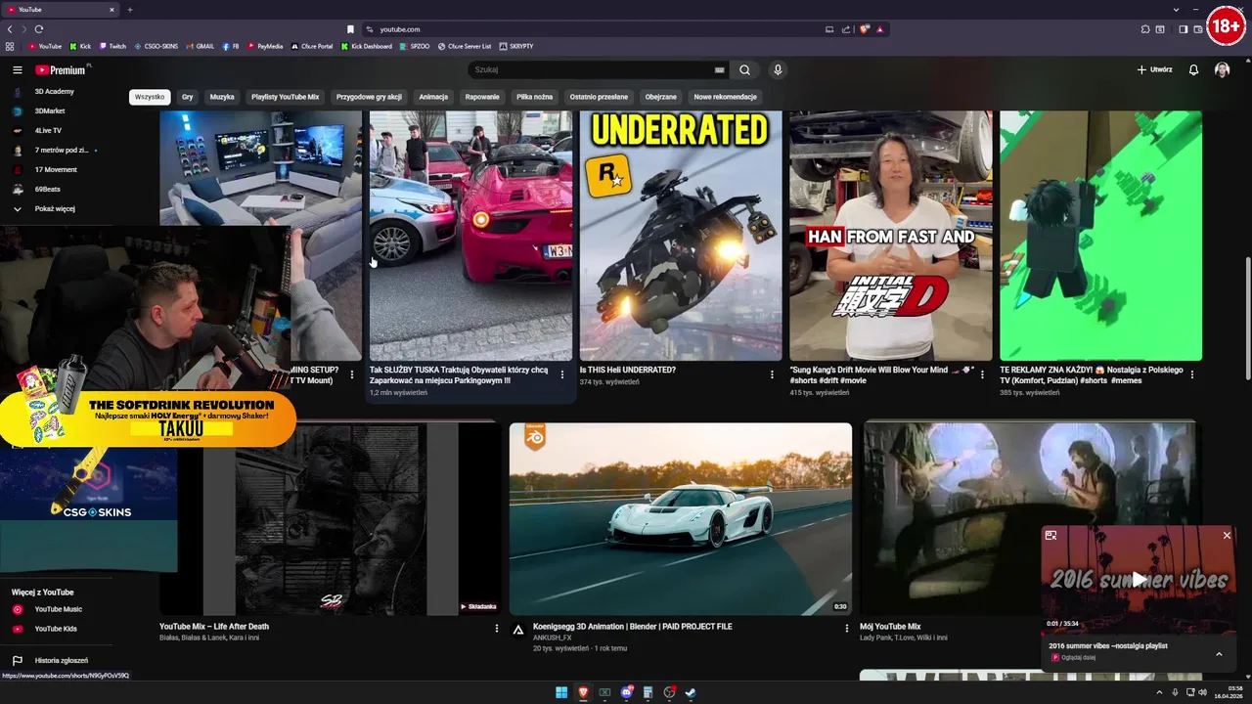Click the search magnifier button
The width and height of the screenshot is (1252, 704).
click(x=744, y=70)
